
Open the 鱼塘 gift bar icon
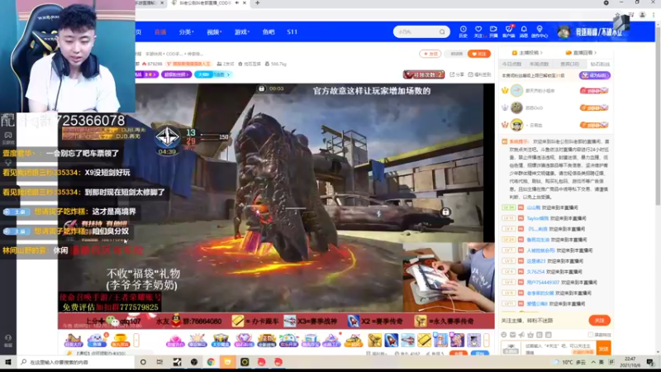click(97, 340)
